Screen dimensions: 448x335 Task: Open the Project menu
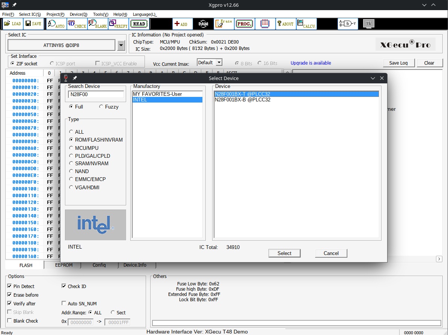pos(56,14)
